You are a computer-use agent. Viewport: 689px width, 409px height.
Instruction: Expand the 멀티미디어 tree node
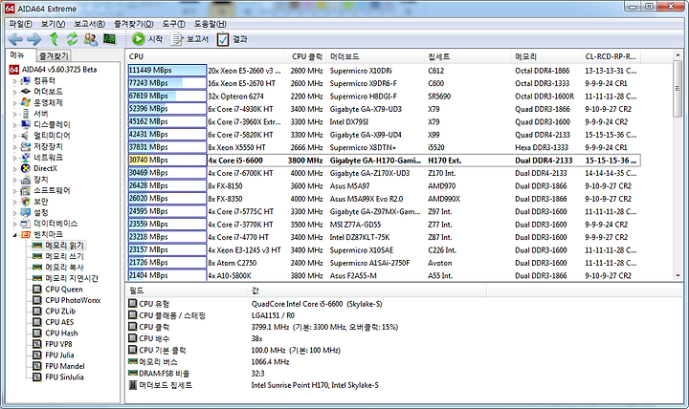coord(14,136)
